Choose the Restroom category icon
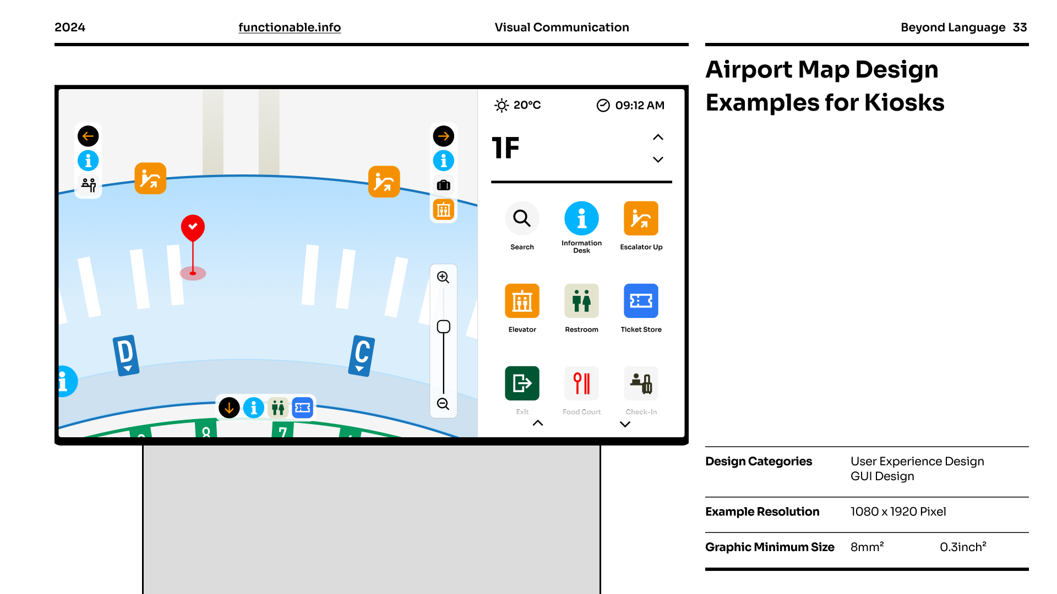 pyautogui.click(x=581, y=301)
